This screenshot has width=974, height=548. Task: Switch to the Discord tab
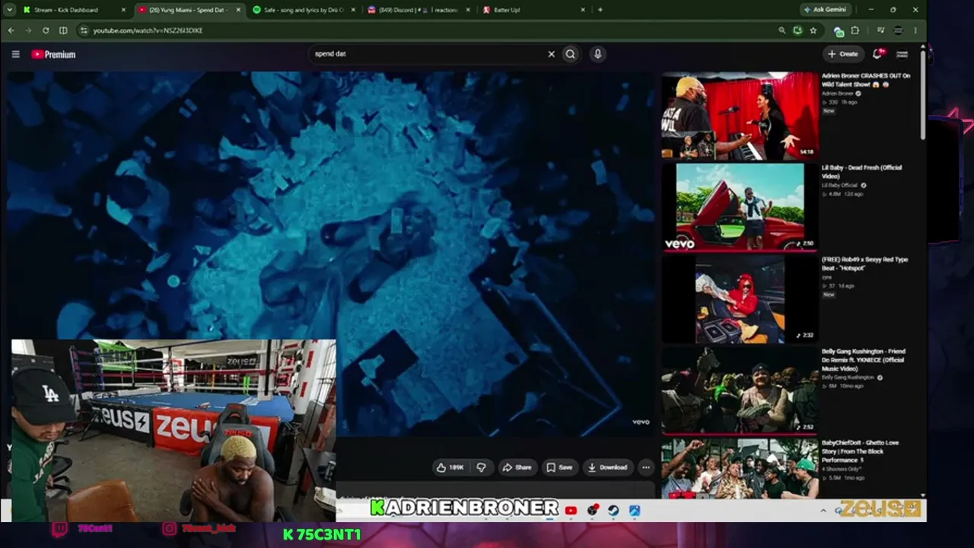point(419,10)
